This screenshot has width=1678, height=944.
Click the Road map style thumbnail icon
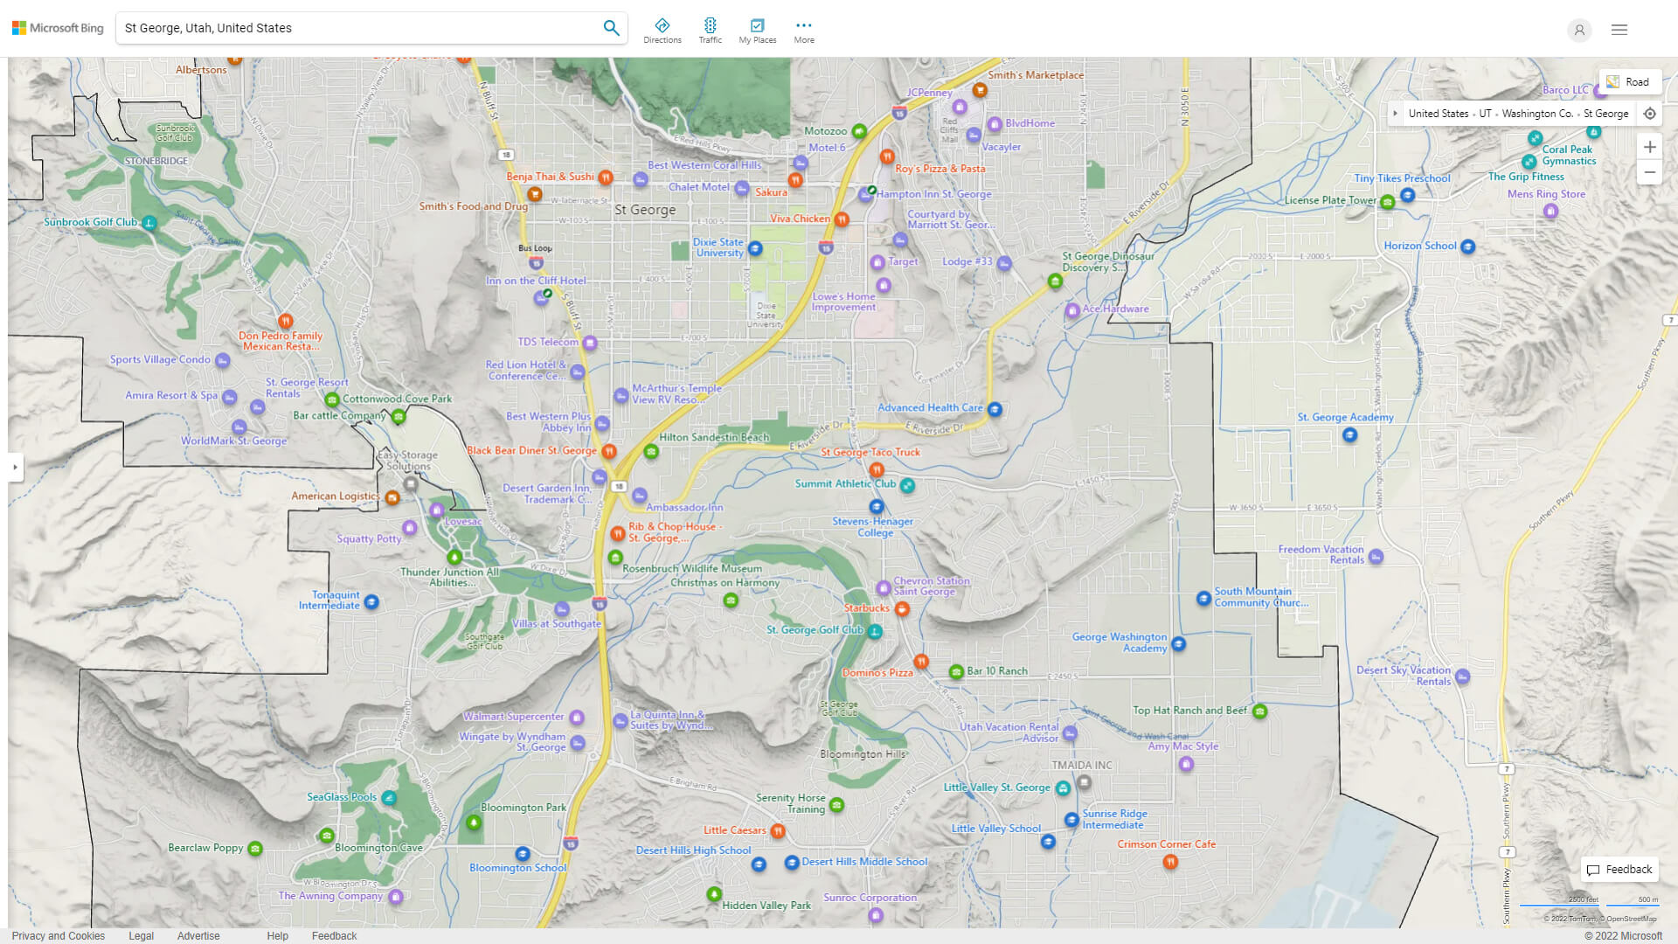(x=1612, y=81)
